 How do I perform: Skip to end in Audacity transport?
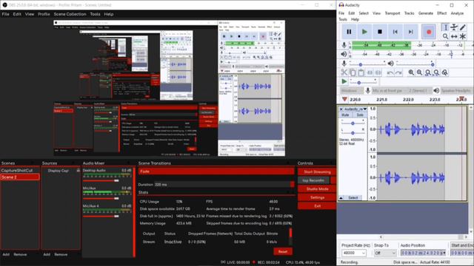tap(410, 32)
